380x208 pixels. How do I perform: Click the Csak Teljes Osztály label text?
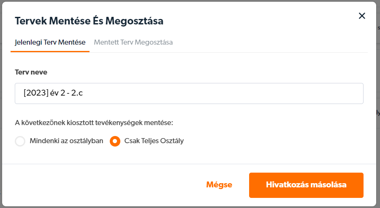pyautogui.click(x=154, y=141)
